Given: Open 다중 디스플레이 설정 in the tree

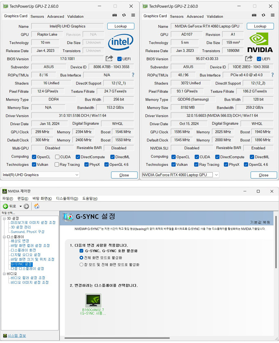Looking at the screenshot, I should point(27,268).
